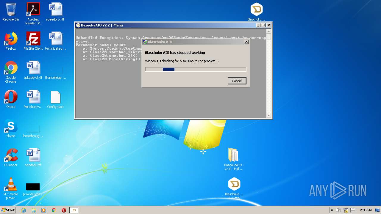Switch to Blaschuko taskbar button
Viewport: 381px width, 214px height.
click(x=74, y=210)
